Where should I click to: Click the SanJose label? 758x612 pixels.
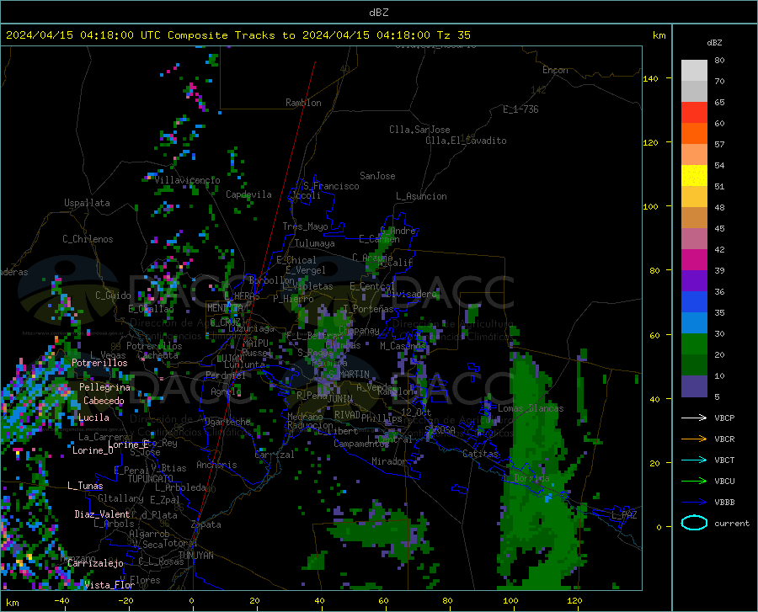coord(377,176)
